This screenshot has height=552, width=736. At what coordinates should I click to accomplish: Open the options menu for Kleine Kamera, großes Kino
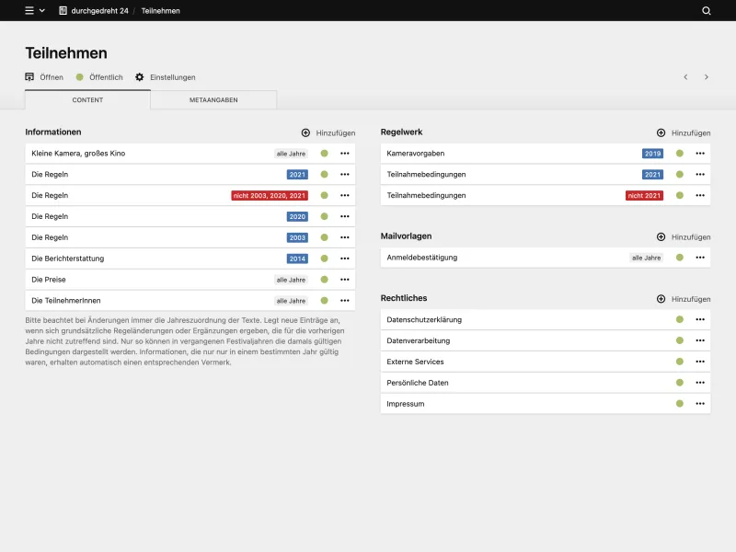[x=344, y=153]
